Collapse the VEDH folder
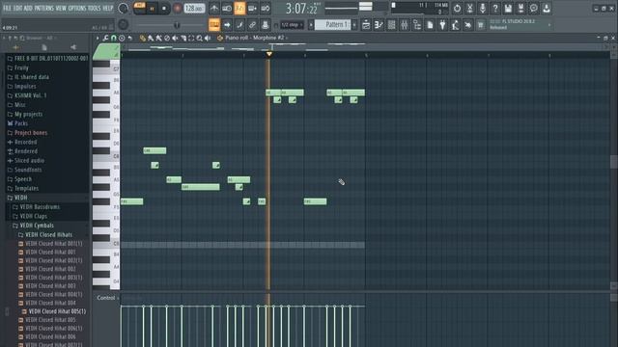This screenshot has width=618, height=347. coord(20,198)
